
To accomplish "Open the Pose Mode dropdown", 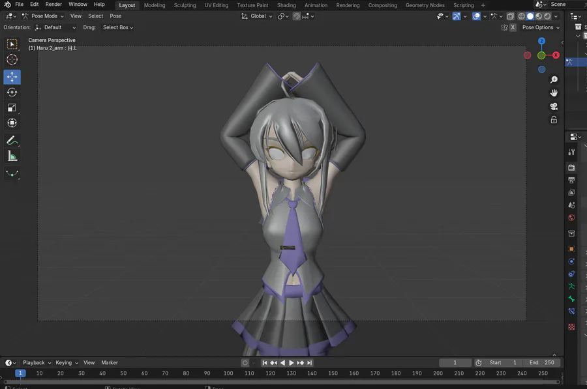I will pyautogui.click(x=43, y=16).
